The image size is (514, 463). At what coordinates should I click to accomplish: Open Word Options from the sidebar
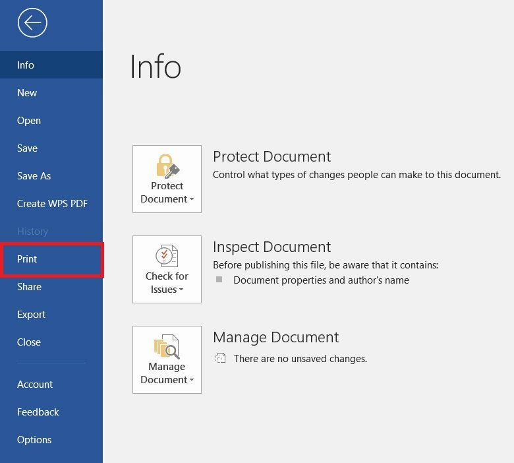pyautogui.click(x=34, y=440)
